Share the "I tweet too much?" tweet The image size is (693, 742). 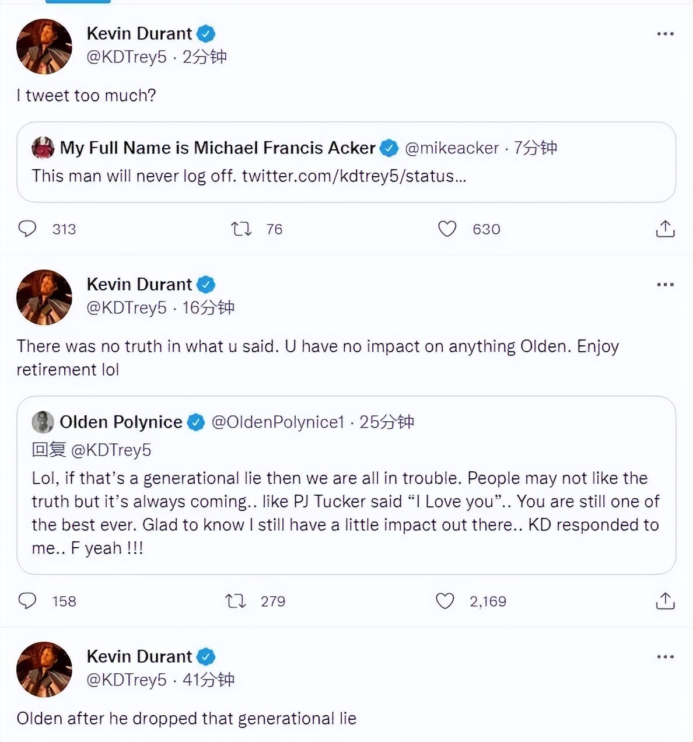(665, 229)
